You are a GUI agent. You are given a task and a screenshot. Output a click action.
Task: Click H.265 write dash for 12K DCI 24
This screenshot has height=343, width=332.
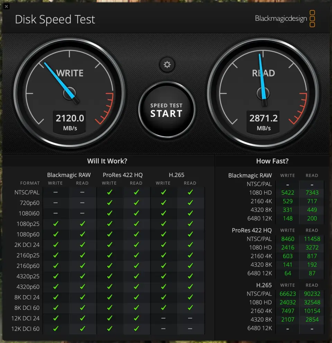click(163, 318)
